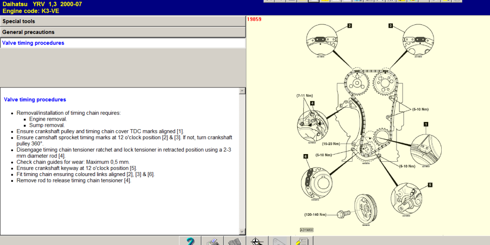This screenshot has width=490, height=245.
Task: Click the (120-140 Nm) torque label
Action: pyautogui.click(x=315, y=215)
